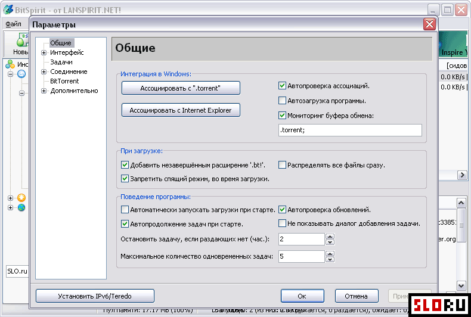Toggle Автопроверка обновлений checkbox
471x317 pixels.
click(282, 210)
